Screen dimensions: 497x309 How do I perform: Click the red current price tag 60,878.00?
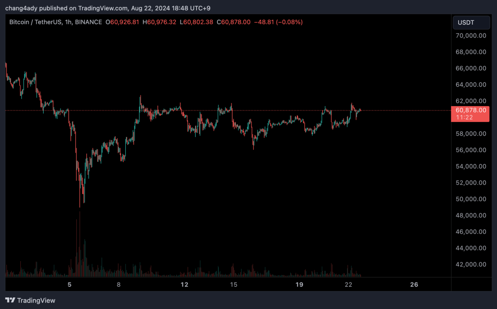(x=469, y=110)
